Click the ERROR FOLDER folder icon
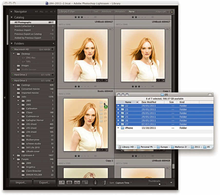 tap(23, 175)
